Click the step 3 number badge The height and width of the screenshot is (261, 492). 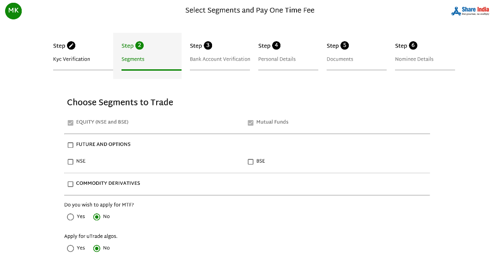208,45
